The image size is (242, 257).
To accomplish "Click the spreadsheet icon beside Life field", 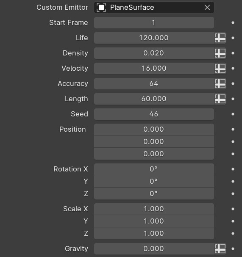I will 220,38.
